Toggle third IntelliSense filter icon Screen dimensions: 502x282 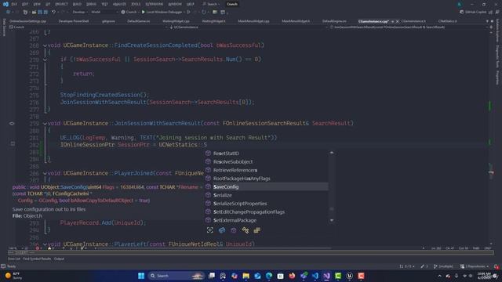(234, 230)
